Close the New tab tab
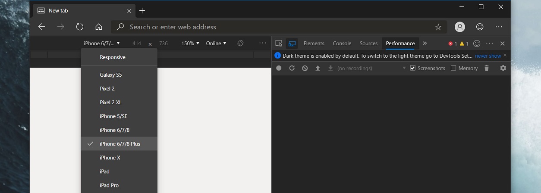The height and width of the screenshot is (193, 541). point(129,10)
